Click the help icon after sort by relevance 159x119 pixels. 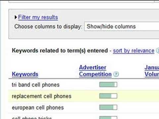coord(158,51)
